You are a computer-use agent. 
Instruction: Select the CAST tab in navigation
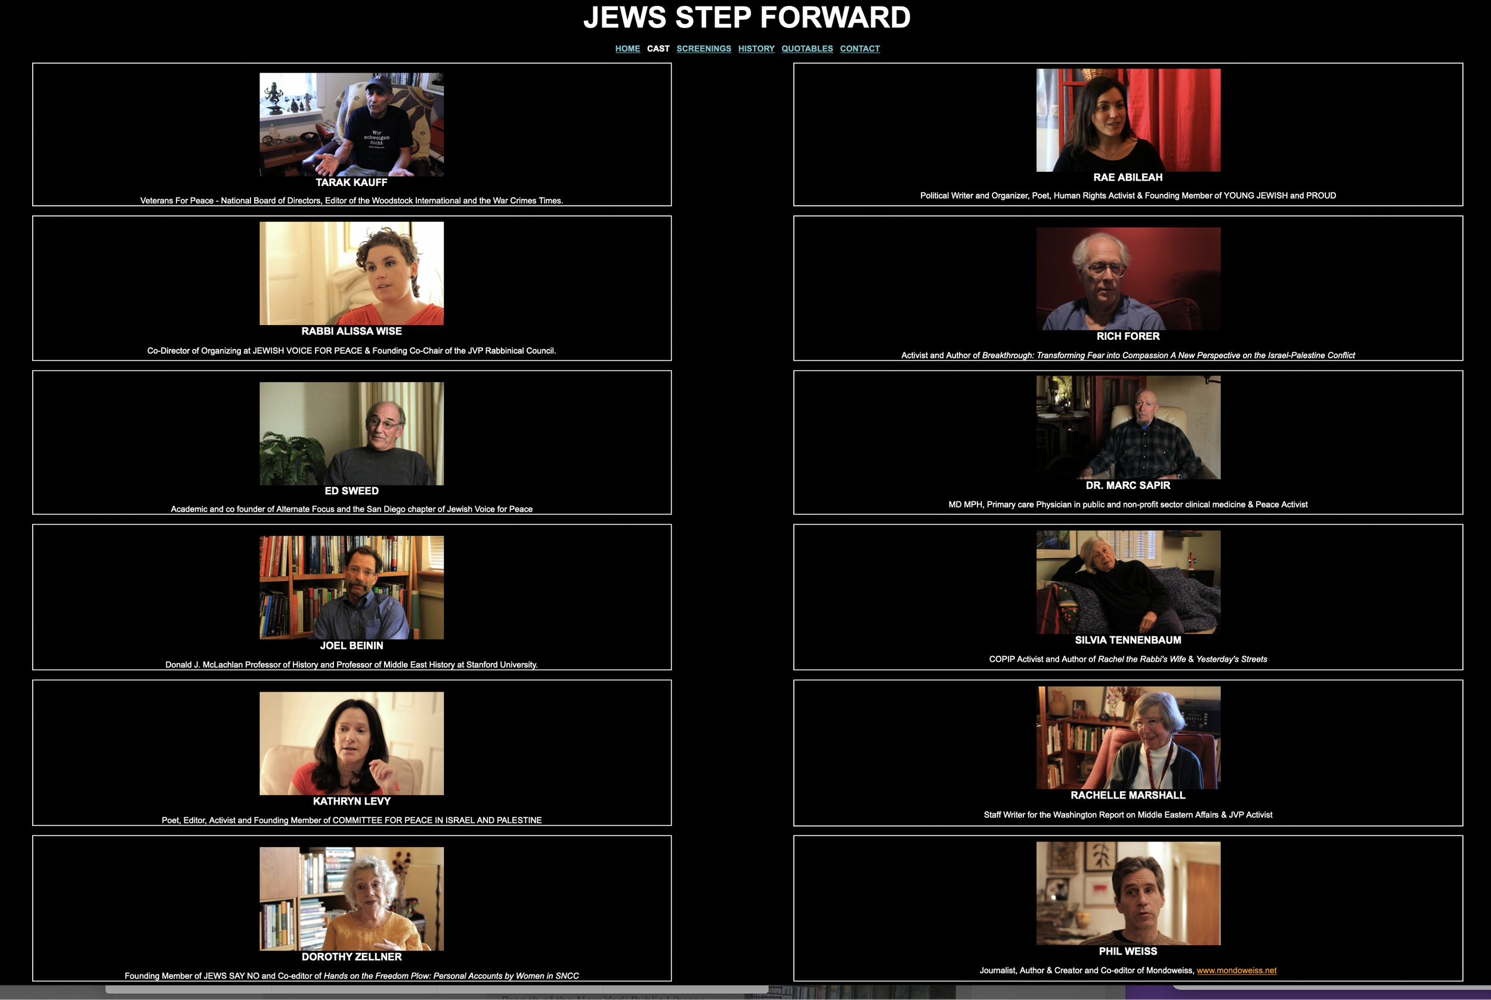(x=658, y=48)
